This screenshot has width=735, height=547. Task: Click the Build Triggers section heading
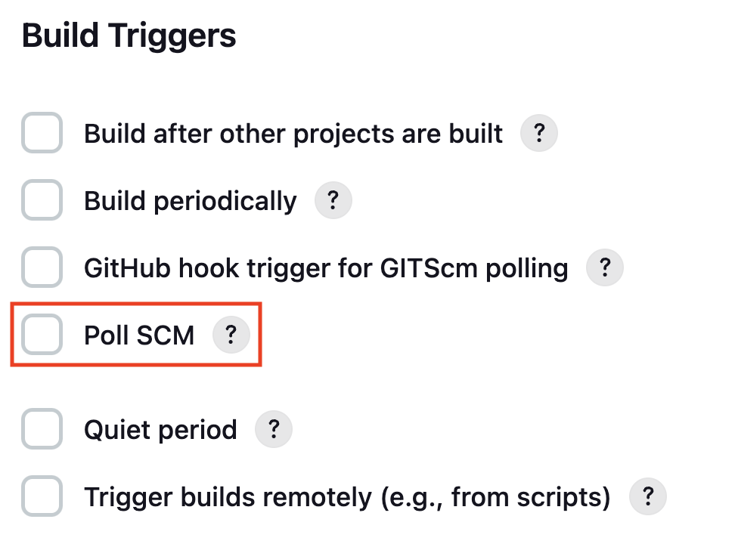(x=129, y=36)
